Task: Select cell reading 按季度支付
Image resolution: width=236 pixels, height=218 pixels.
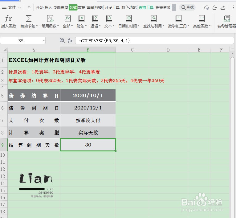Action: pyautogui.click(x=88, y=120)
